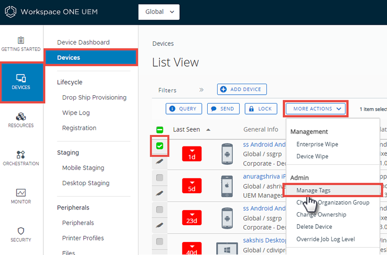The width and height of the screenshot is (387, 255).
Task: Choose Device Wipe menu option
Action: (x=312, y=156)
